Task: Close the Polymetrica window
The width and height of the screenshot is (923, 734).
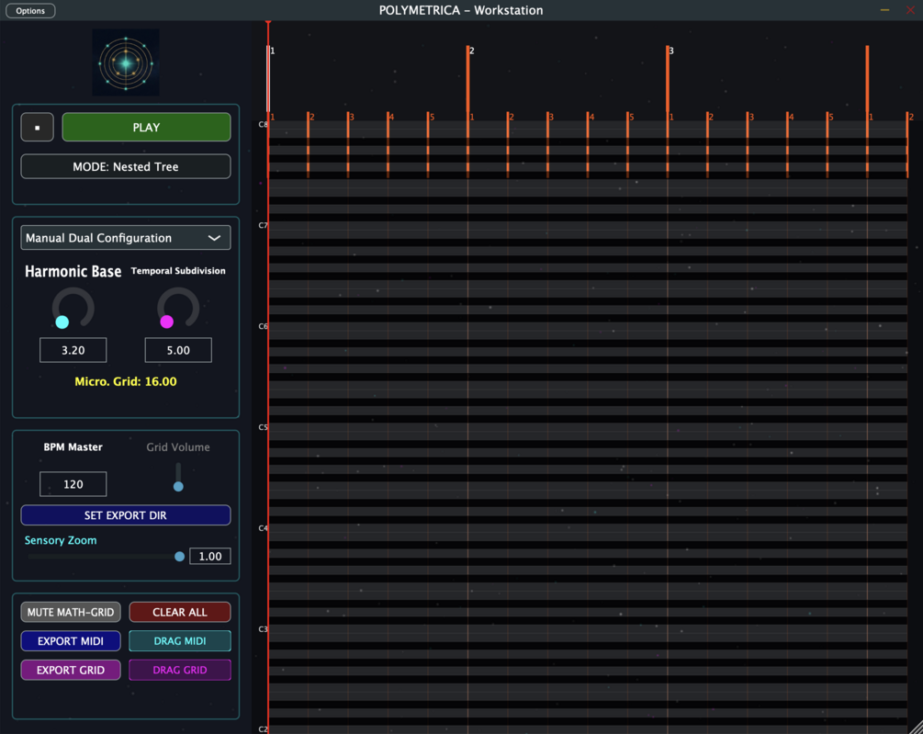Action: coord(910,10)
